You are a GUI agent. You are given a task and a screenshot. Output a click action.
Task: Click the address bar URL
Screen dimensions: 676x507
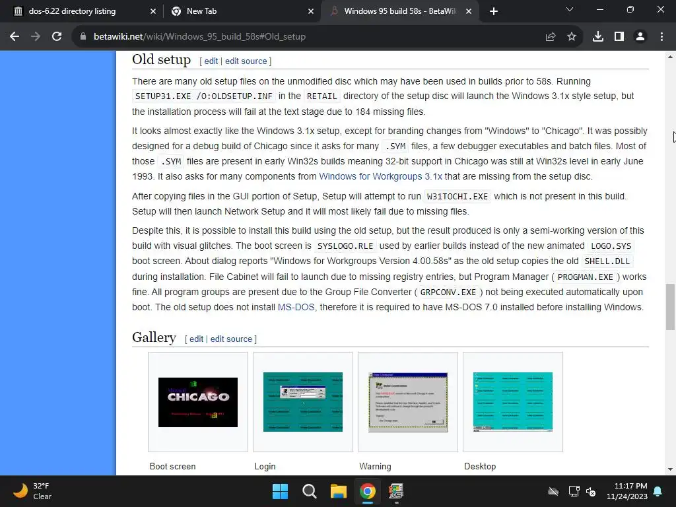(199, 37)
